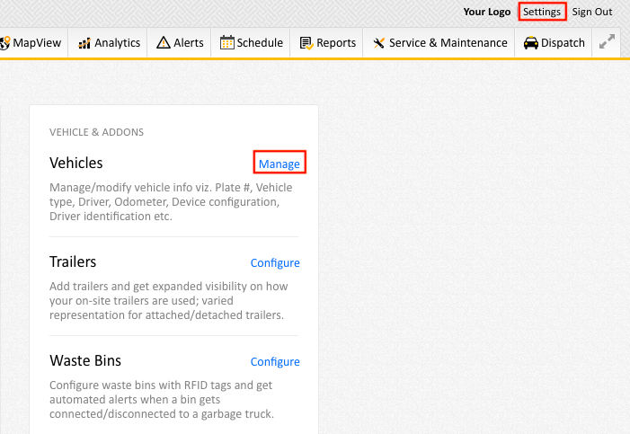The image size is (630, 434).
Task: Click the Vehicles heading
Action: point(75,163)
